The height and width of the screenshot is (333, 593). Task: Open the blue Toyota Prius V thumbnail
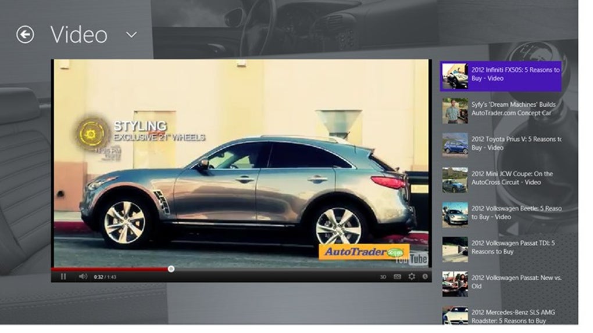pos(455,145)
